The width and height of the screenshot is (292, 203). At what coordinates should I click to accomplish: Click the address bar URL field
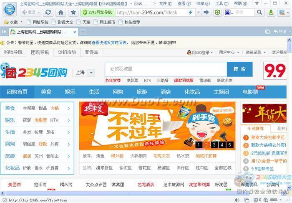[151, 12]
